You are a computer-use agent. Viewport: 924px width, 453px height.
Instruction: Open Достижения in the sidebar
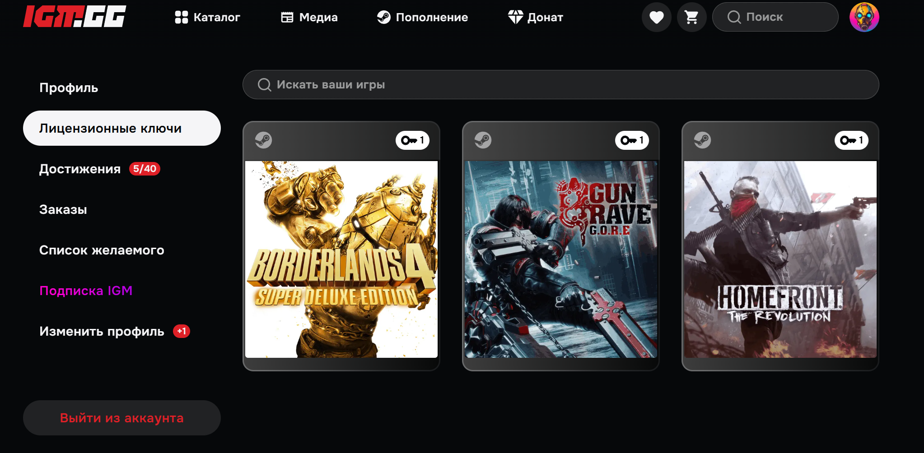[x=80, y=169]
